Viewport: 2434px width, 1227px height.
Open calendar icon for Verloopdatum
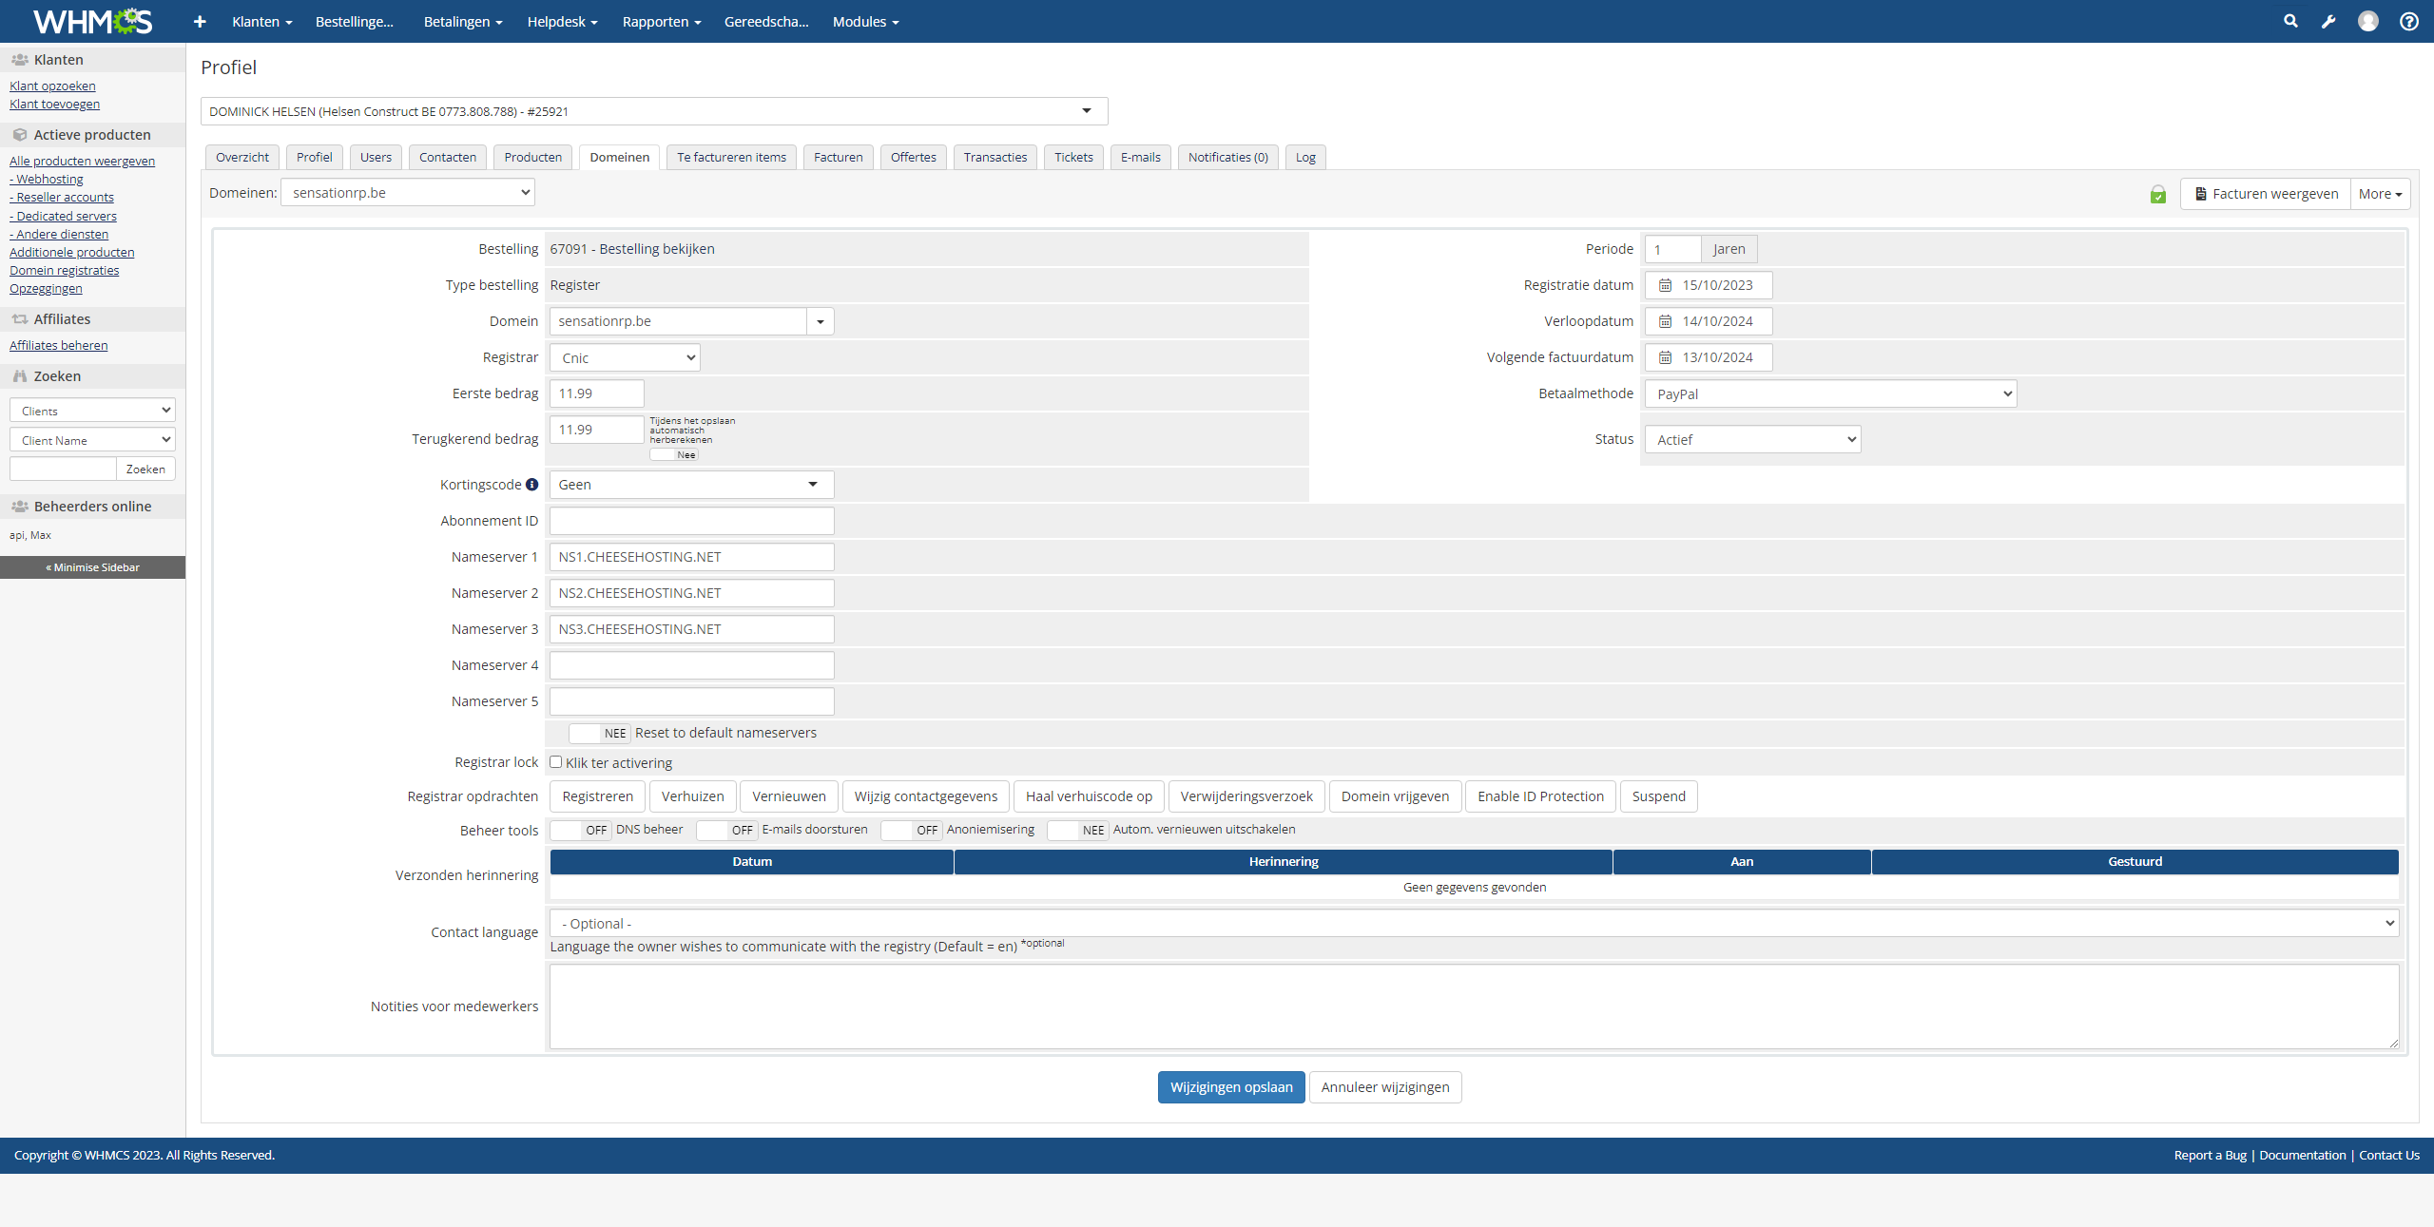pyautogui.click(x=1665, y=321)
